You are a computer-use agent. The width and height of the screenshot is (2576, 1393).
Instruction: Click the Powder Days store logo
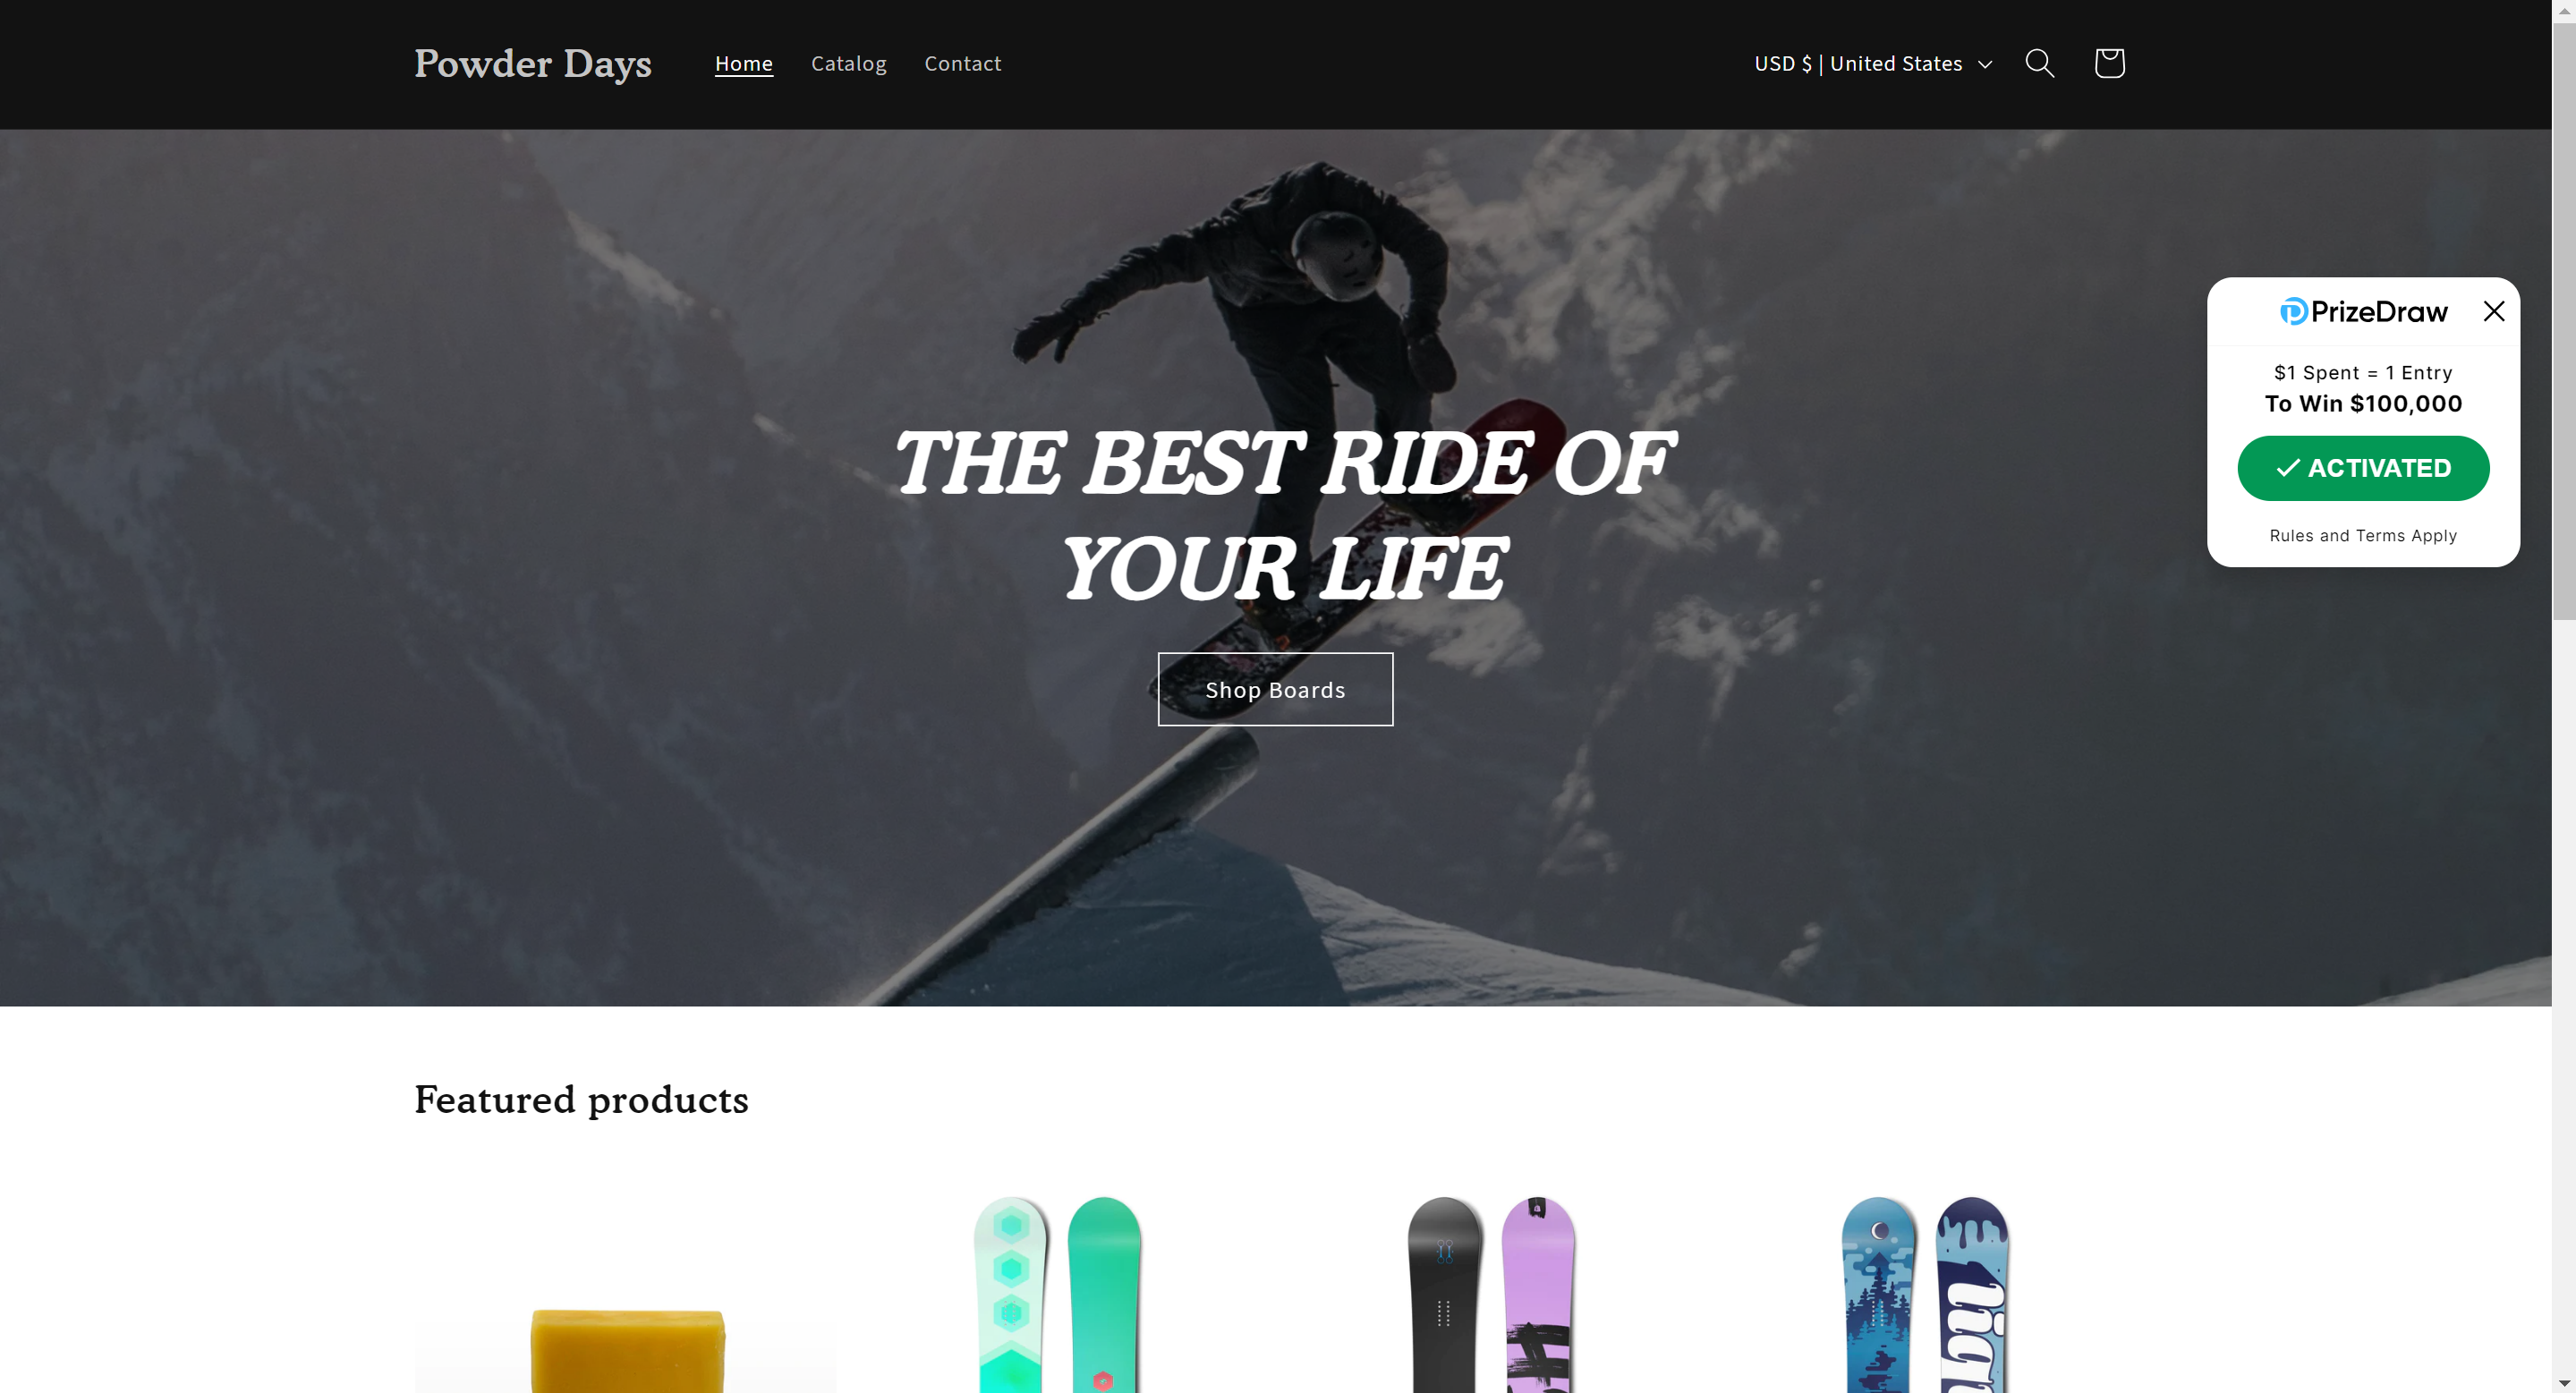coord(532,63)
